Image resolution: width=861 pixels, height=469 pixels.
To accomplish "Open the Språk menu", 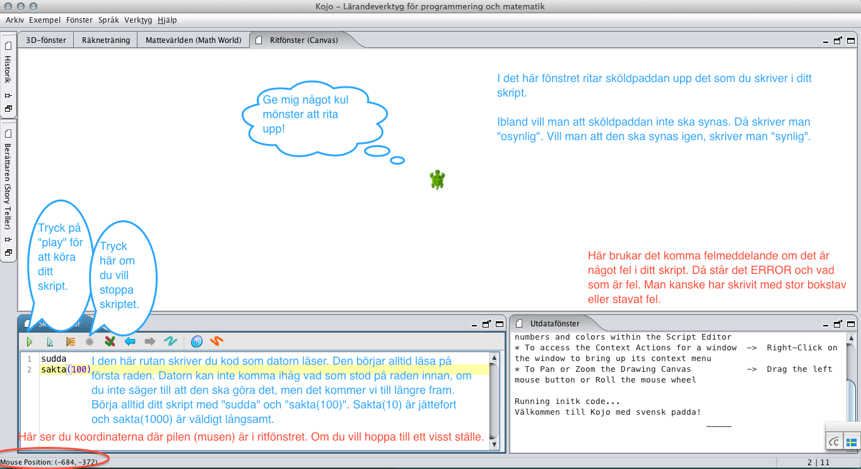I will [x=108, y=20].
